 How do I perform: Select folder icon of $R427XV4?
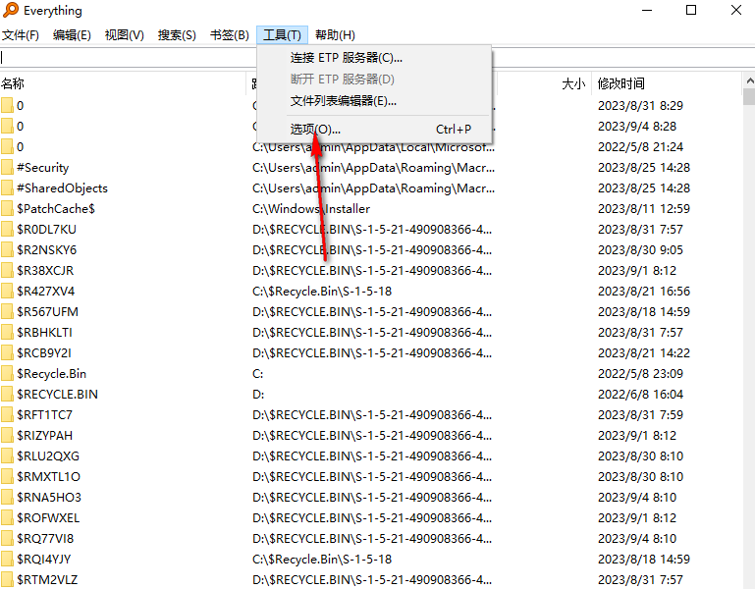7,292
